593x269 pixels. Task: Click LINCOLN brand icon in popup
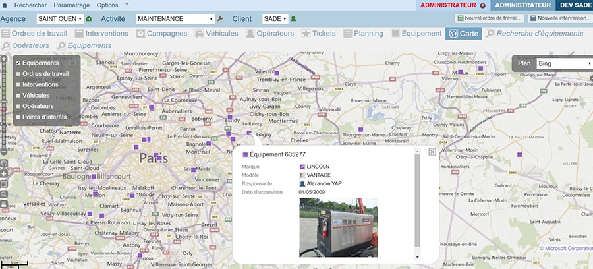click(x=302, y=166)
